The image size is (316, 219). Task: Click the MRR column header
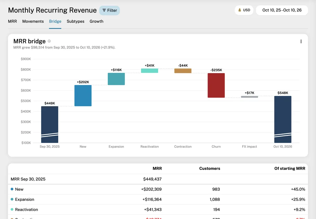tap(157, 168)
